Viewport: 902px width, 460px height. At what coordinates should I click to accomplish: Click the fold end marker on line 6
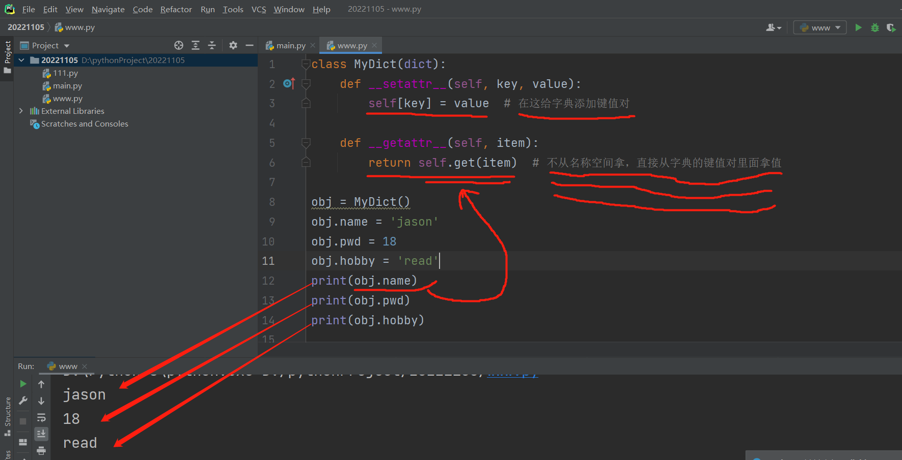[x=306, y=162]
